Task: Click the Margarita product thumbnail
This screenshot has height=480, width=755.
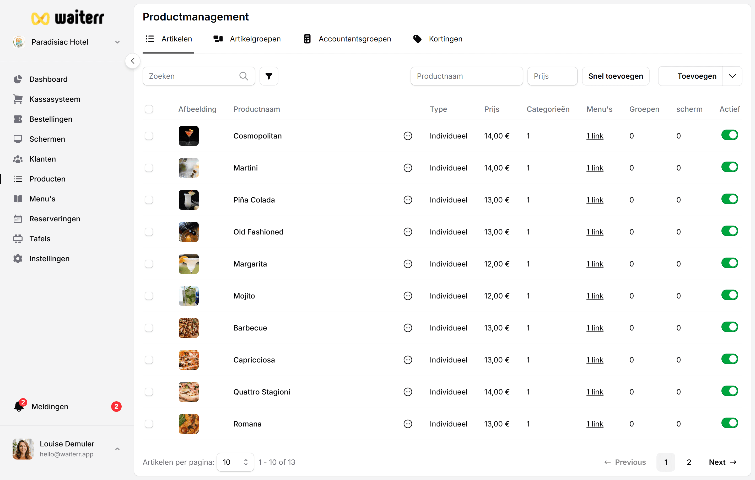Action: click(188, 264)
